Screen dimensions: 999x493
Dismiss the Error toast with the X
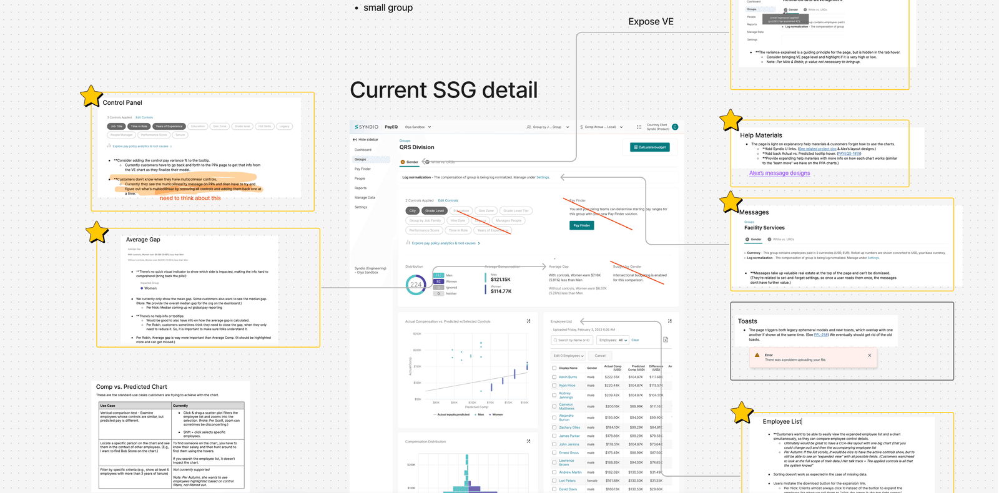[x=869, y=356]
